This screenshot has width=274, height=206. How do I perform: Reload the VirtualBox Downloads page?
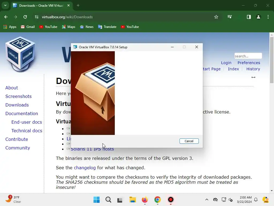click(x=25, y=17)
